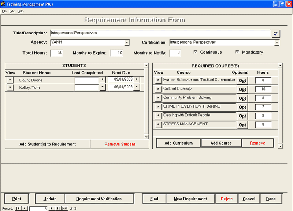This screenshot has height=211, width=293.
Task: Go to first record navigation arrow
Action: 18,208
